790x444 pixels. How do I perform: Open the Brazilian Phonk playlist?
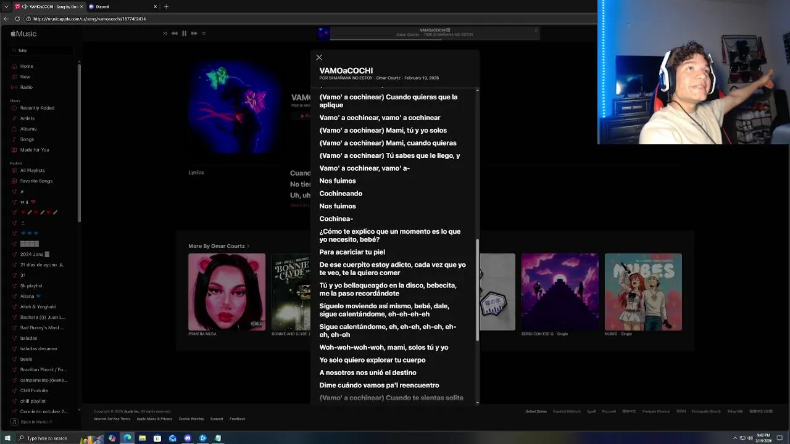point(43,369)
